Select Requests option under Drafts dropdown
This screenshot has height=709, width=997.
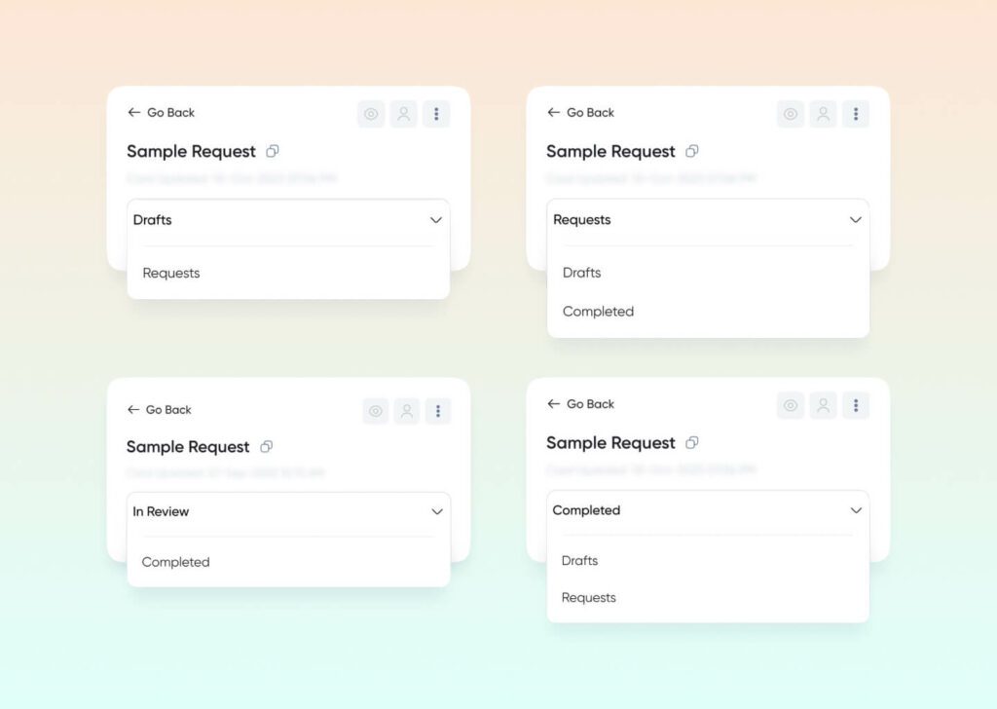[171, 274]
